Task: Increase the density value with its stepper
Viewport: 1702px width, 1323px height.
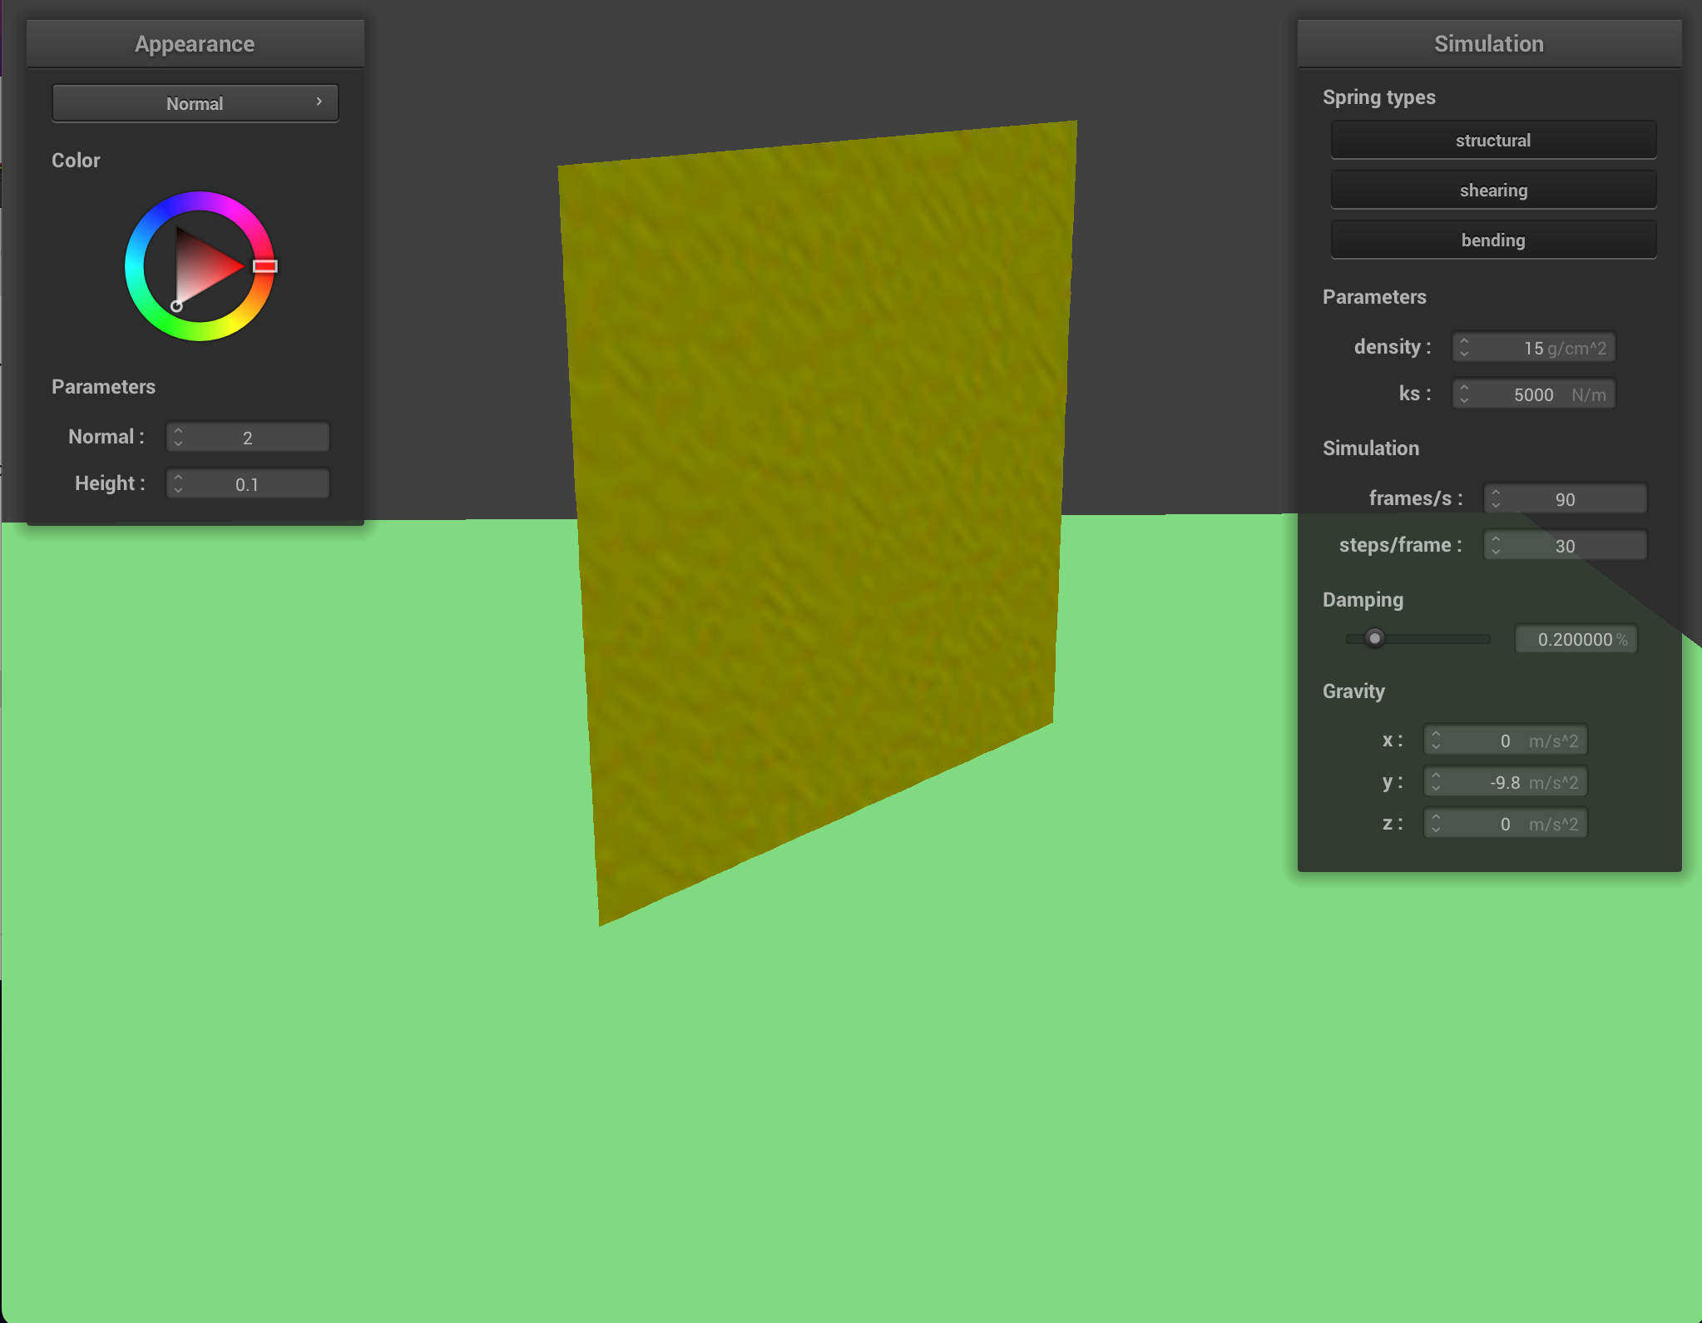Action: 1464,342
